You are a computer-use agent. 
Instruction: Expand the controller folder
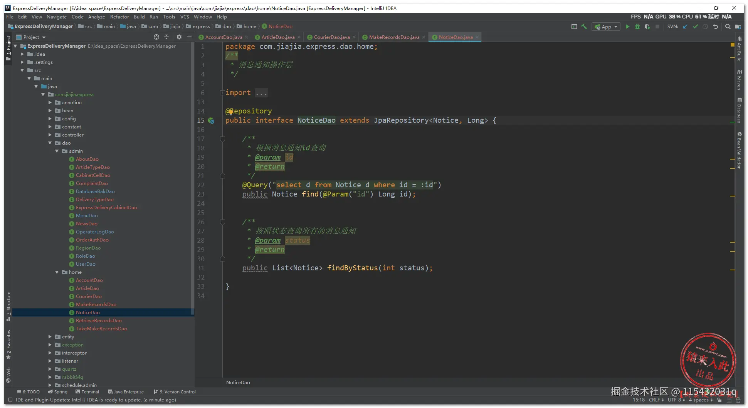tap(50, 135)
